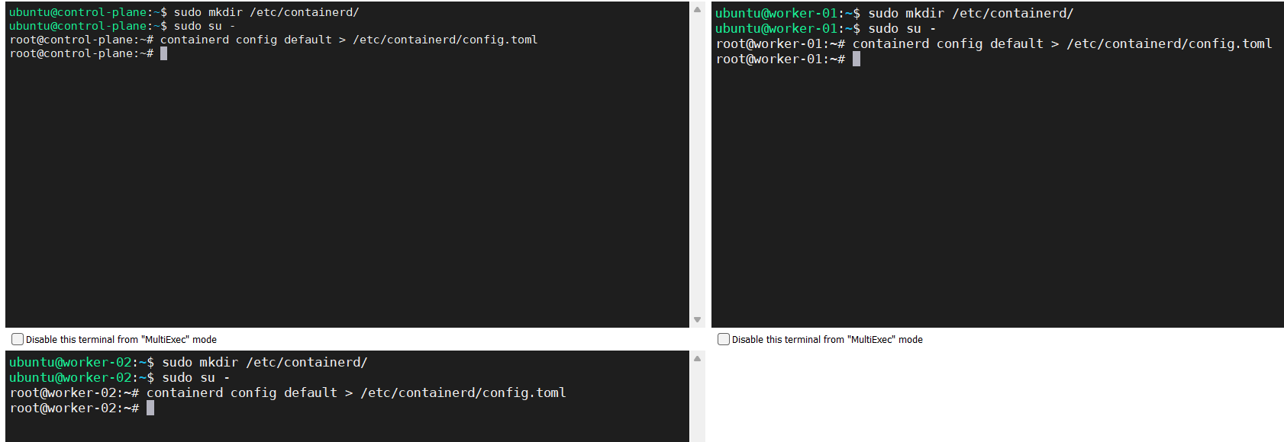Screen dimensions: 1284x442
Task: Click scroll-up arrow of worker-02 terminal
Action: click(697, 359)
